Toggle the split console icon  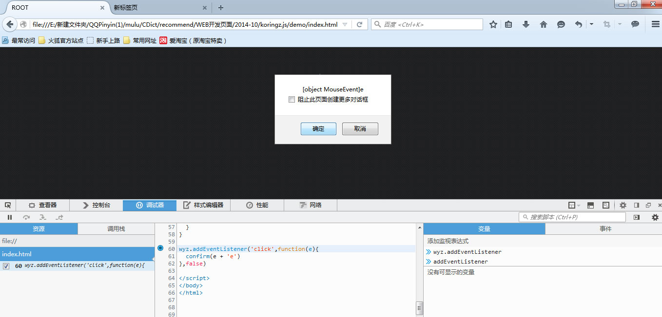(590, 205)
